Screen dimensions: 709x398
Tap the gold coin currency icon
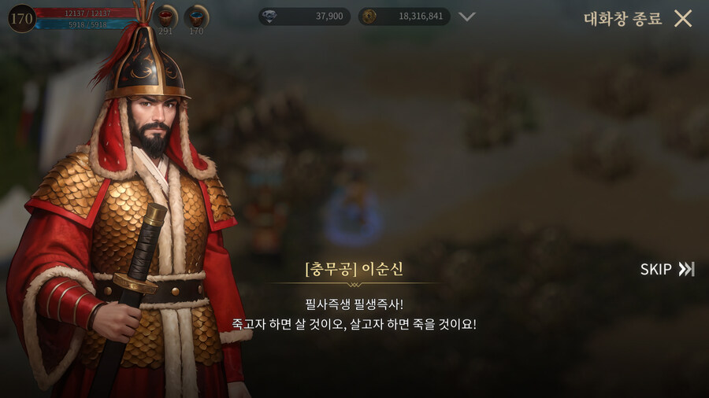[x=369, y=17]
